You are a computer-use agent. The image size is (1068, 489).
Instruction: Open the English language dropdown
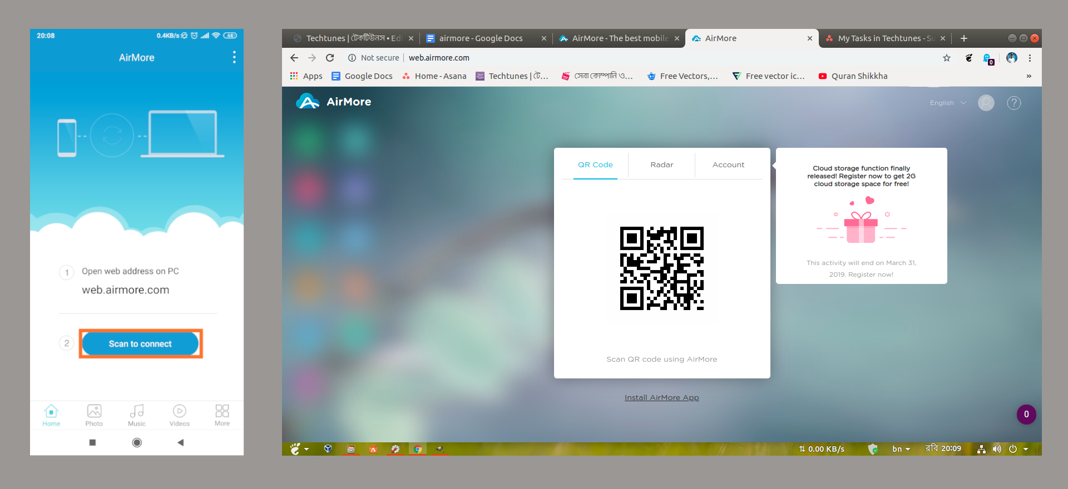pyautogui.click(x=948, y=103)
